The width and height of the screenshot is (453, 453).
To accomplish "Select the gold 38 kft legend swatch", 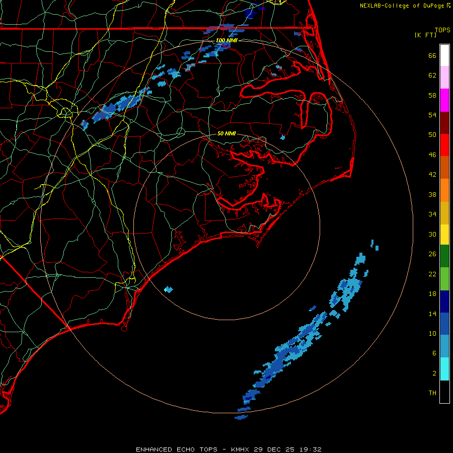I will (444, 212).
